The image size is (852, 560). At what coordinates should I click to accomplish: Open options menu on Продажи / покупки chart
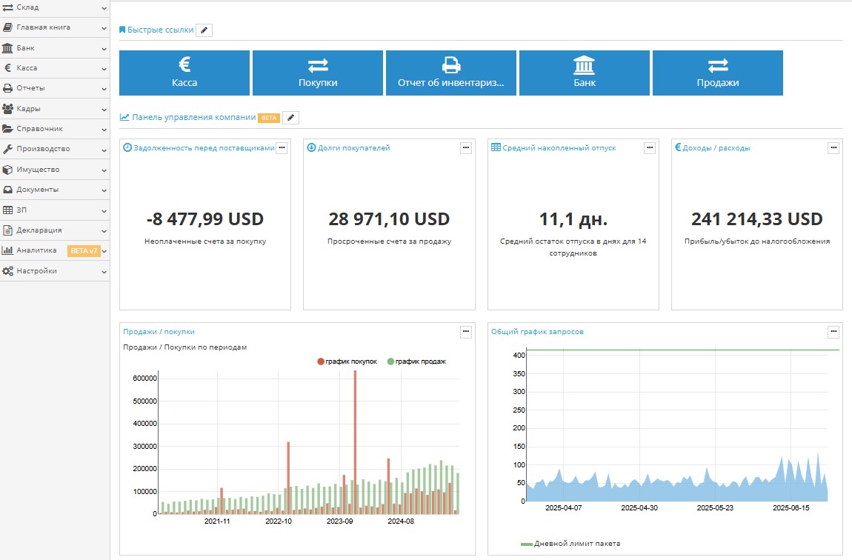point(465,332)
